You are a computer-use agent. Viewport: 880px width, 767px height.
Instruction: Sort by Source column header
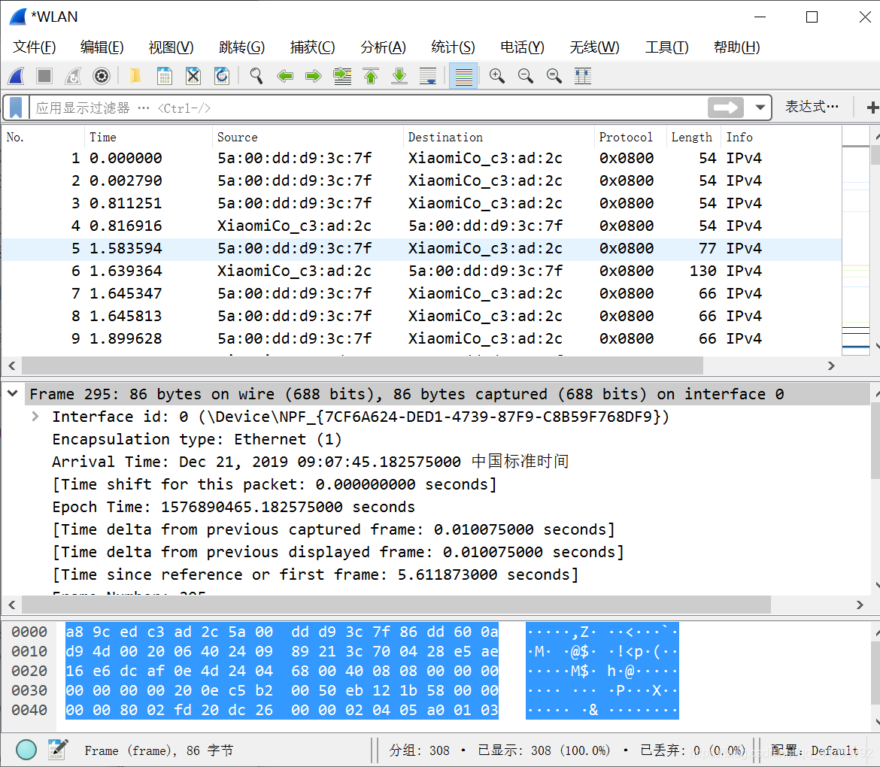(x=308, y=138)
